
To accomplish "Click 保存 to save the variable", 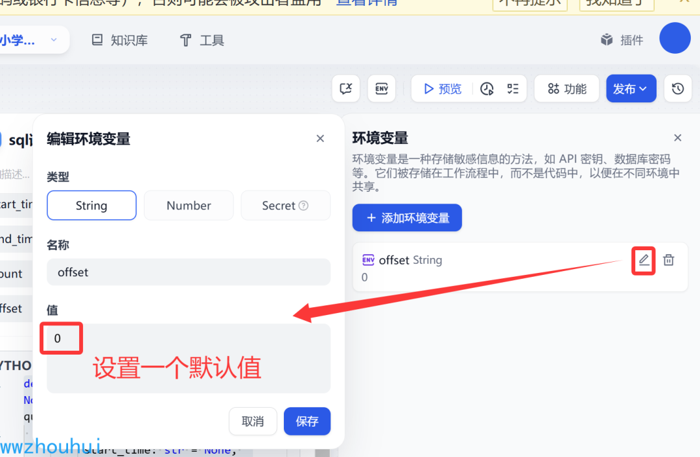I will [x=307, y=421].
